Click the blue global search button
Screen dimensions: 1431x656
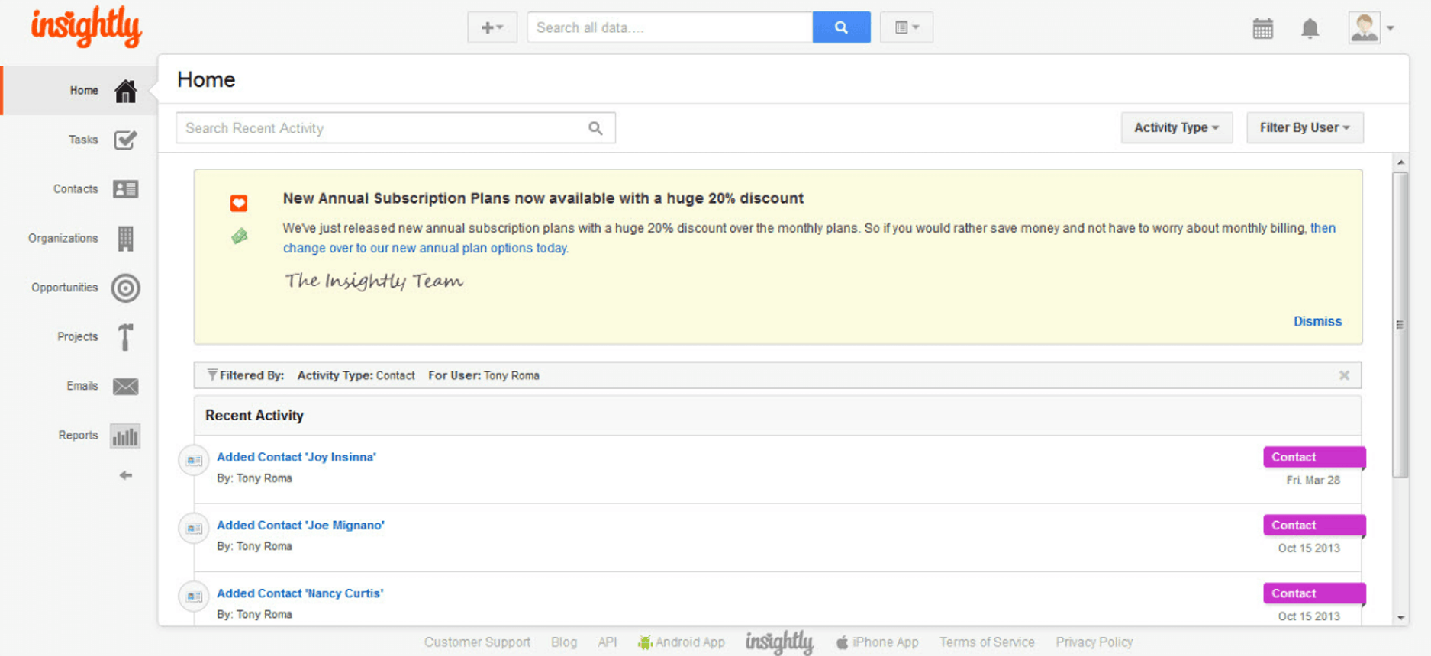841,27
